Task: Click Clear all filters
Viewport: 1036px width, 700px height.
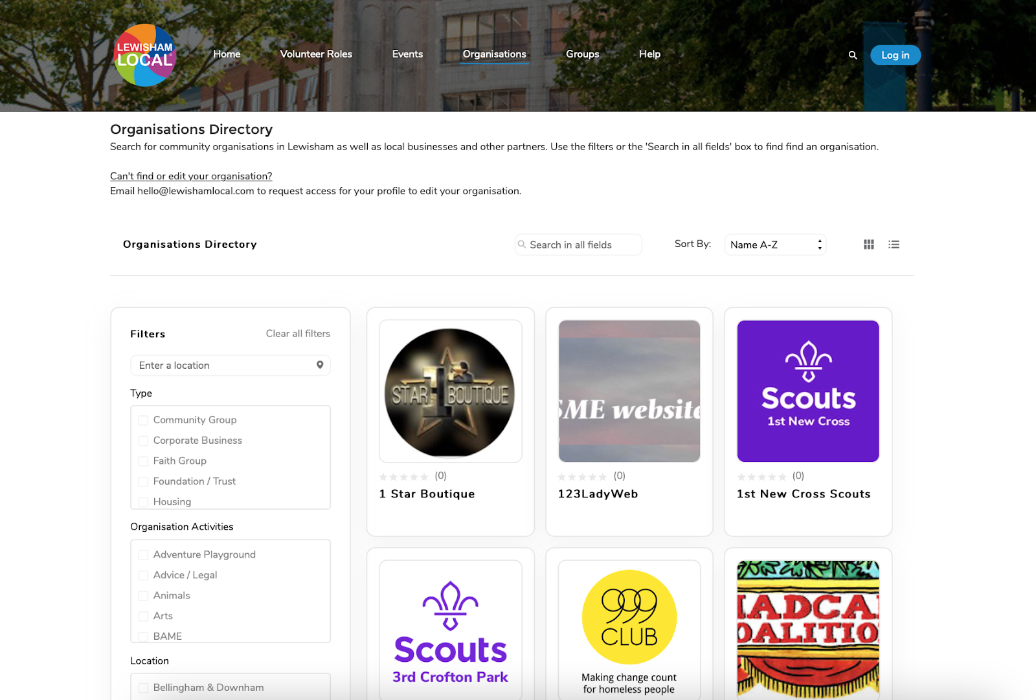Action: [298, 334]
